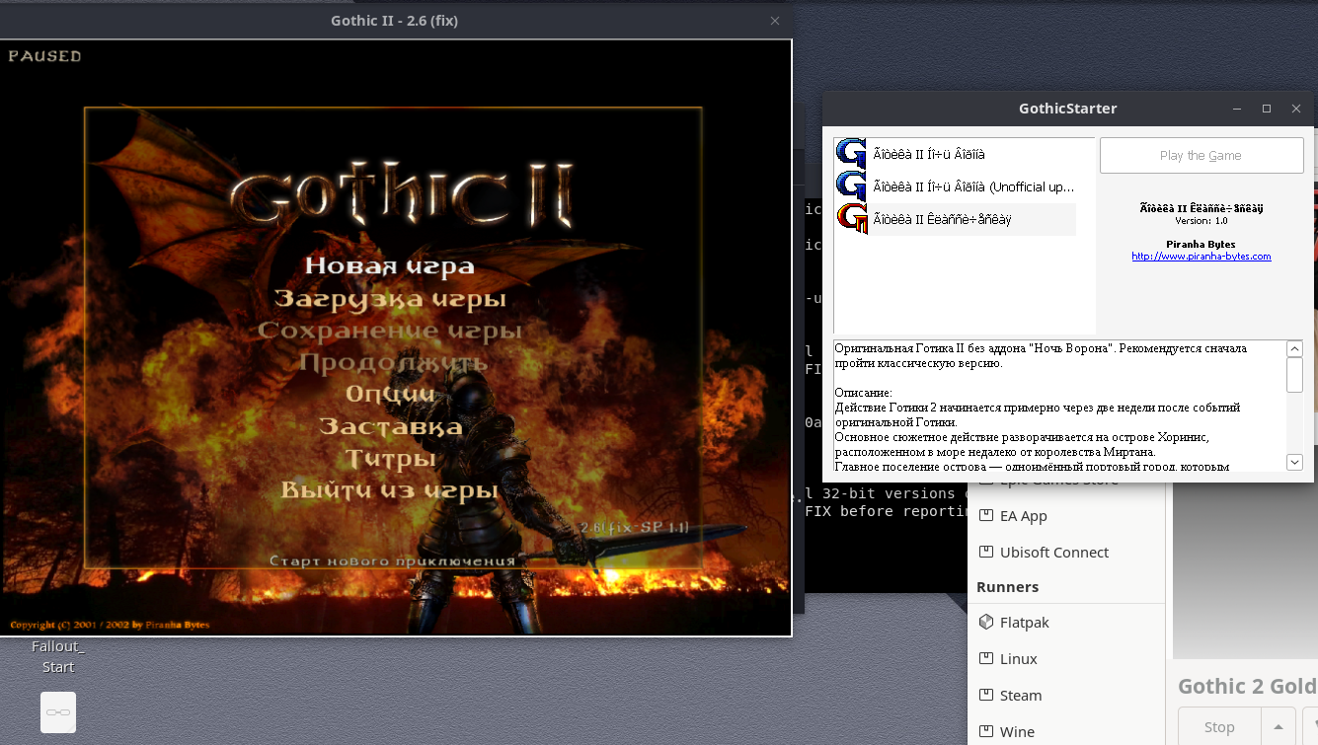The height and width of the screenshot is (745, 1318).
Task: Start a new game with Новая игра
Action: [390, 265]
